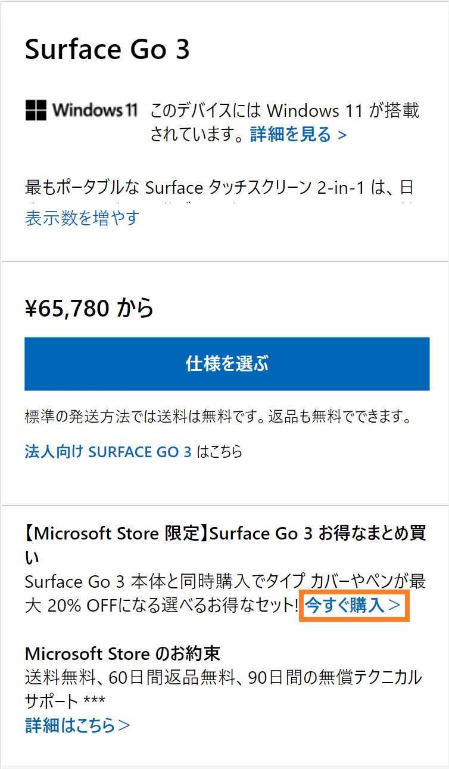Click the free shipping and returns note
449x769 pixels.
click(219, 416)
